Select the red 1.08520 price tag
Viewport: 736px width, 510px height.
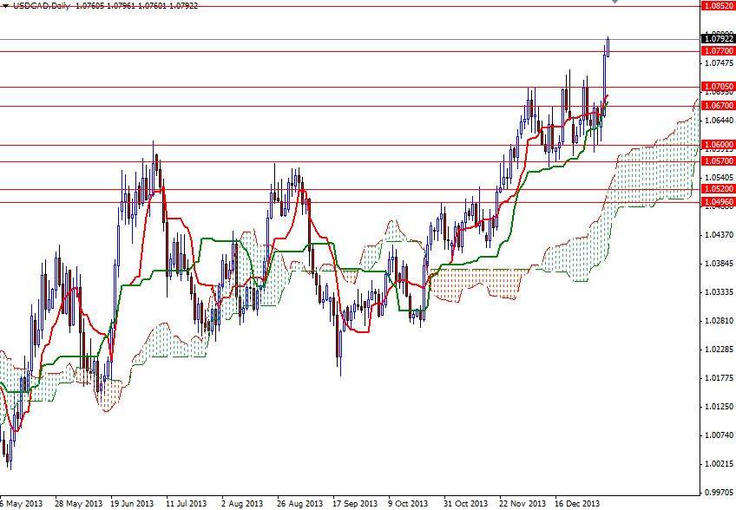pos(718,5)
